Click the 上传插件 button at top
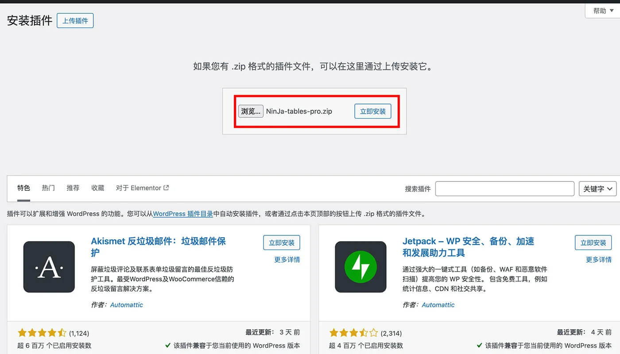 tap(75, 20)
